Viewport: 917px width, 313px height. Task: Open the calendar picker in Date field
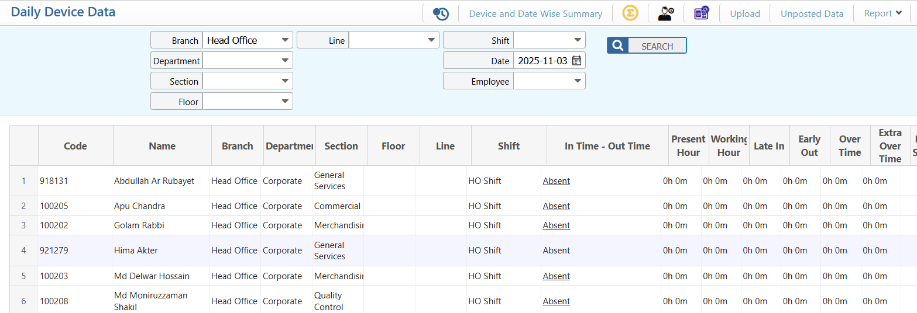click(576, 60)
